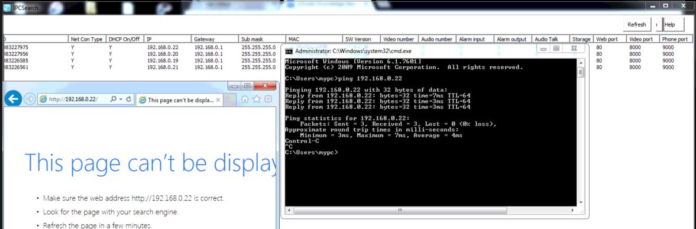
Task: Click the cmd.exe icon in the title bar
Action: point(289,51)
